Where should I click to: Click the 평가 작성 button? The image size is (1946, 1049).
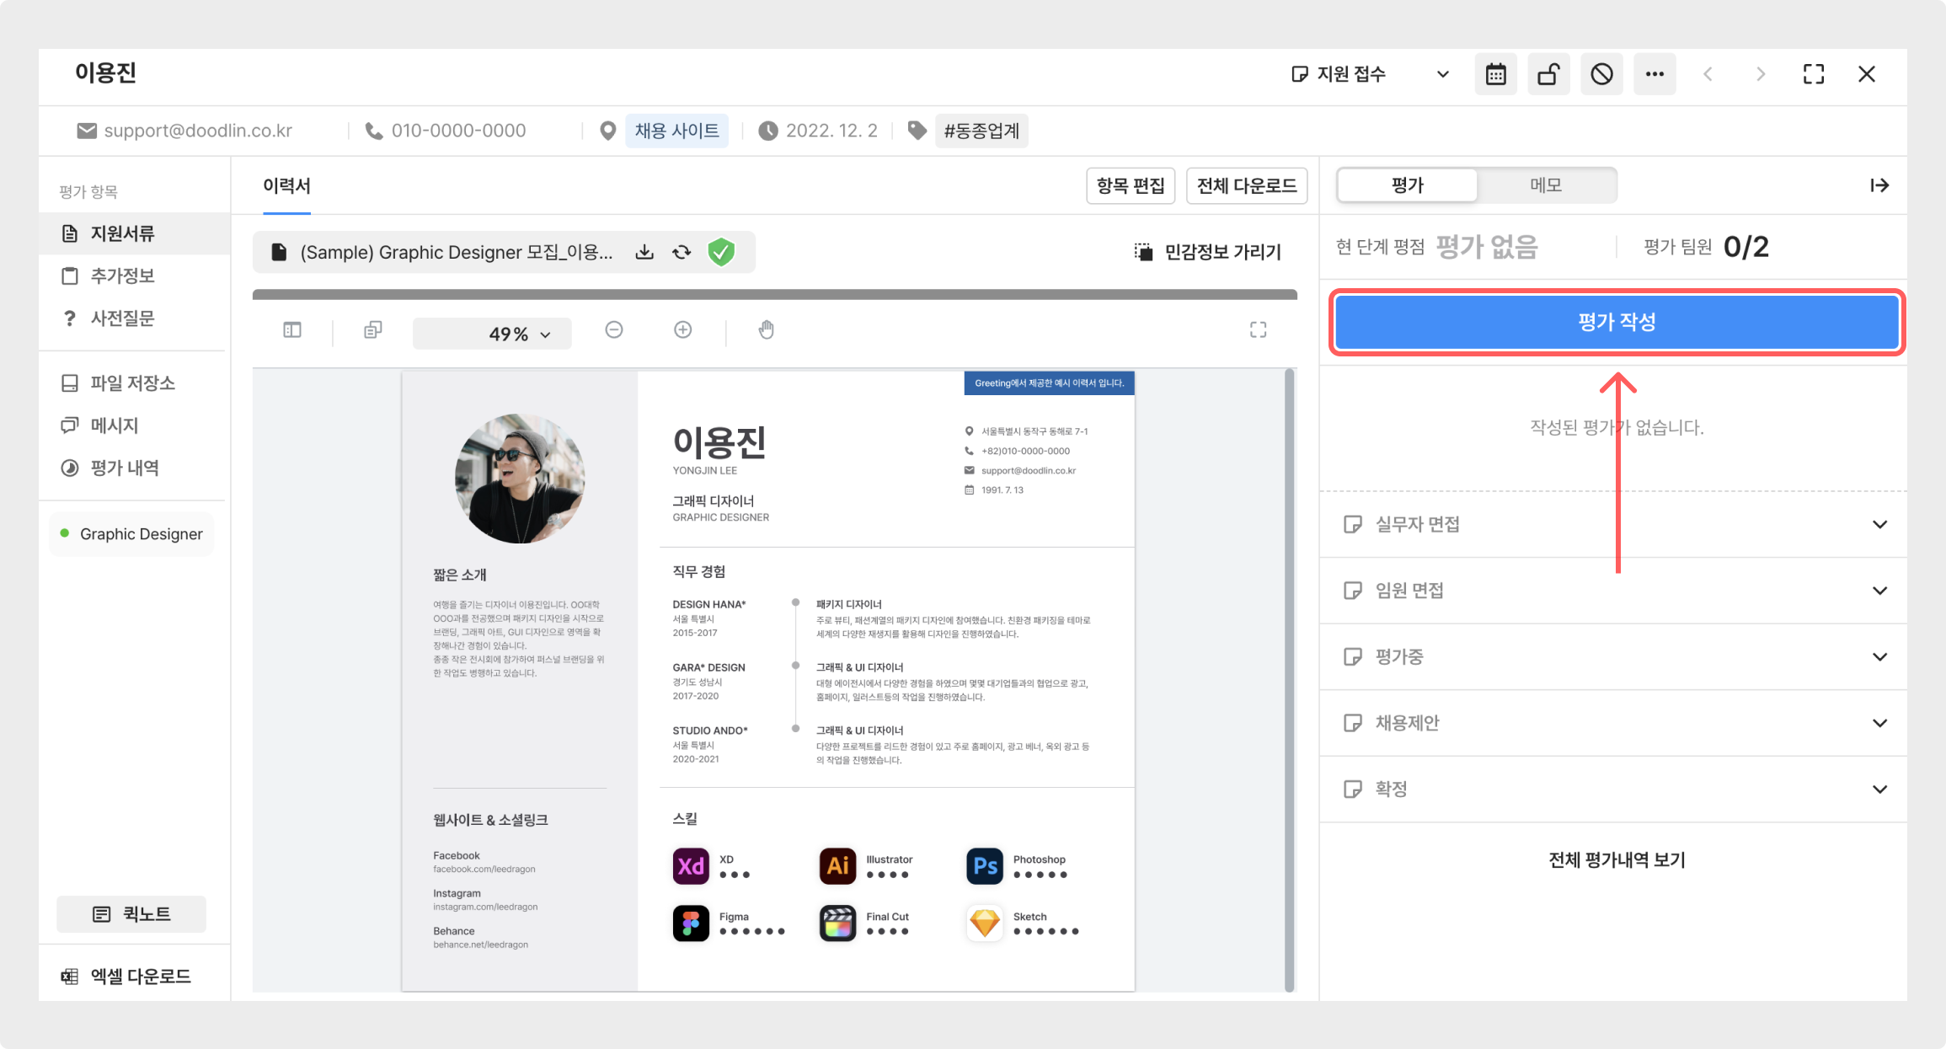point(1617,321)
